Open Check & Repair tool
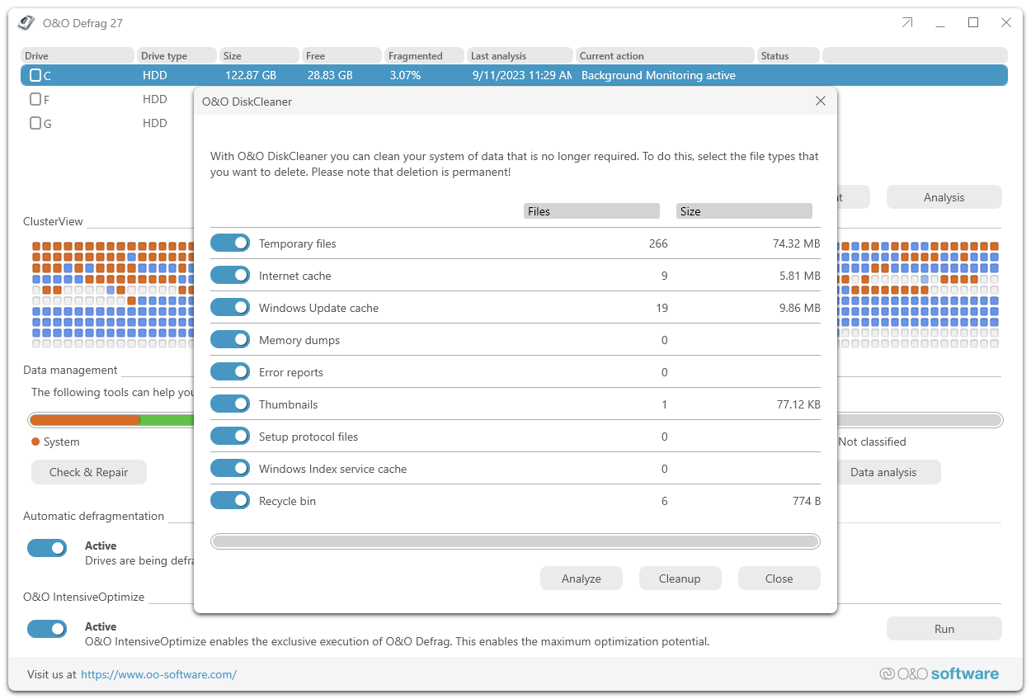 [x=89, y=472]
